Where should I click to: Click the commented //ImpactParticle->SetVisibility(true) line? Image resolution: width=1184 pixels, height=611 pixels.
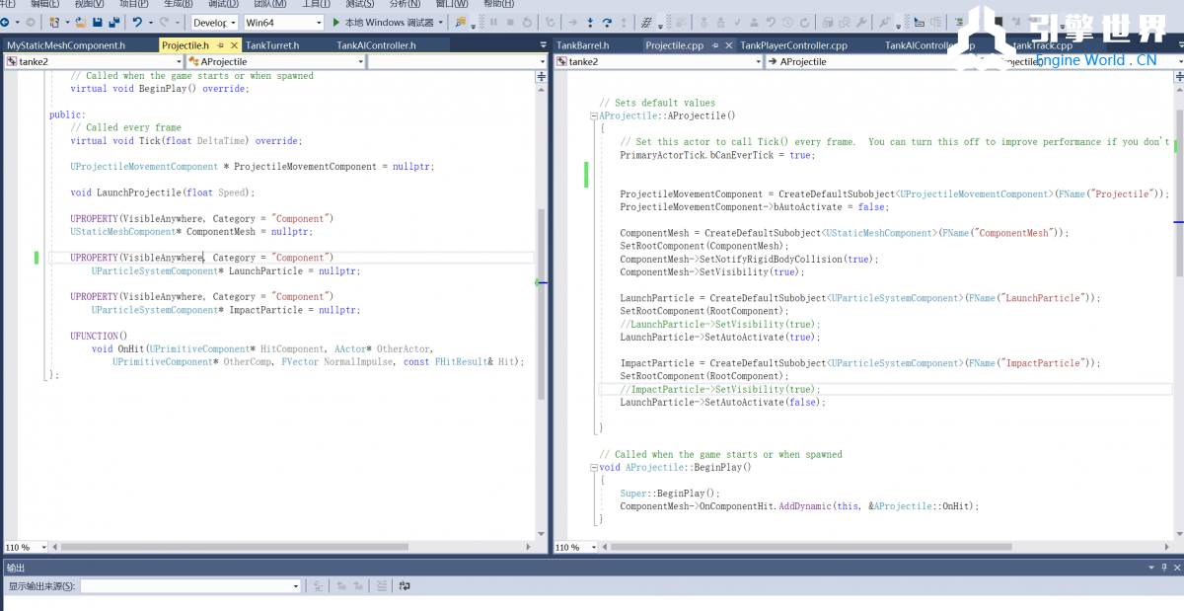tap(719, 389)
